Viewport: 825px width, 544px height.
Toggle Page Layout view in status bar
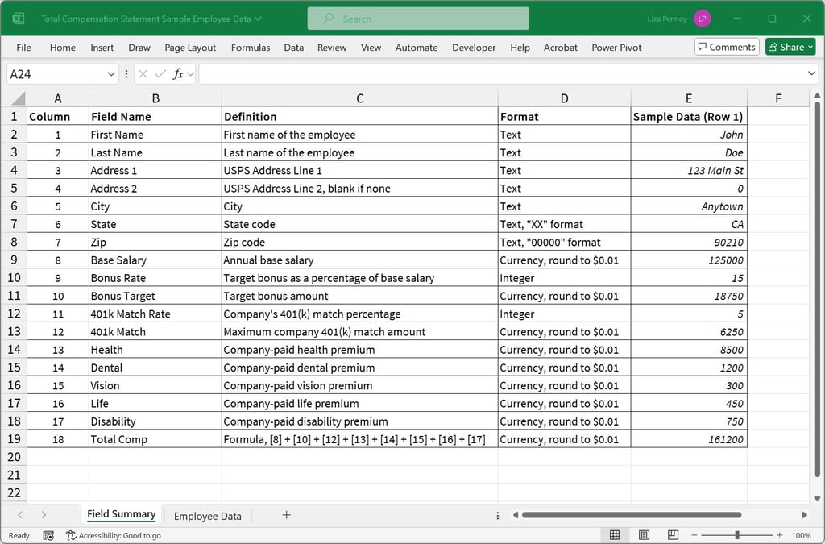(643, 535)
